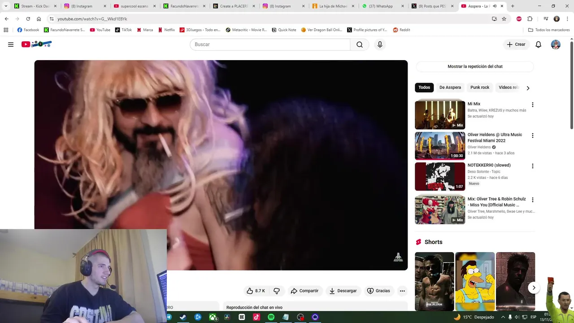Viewport: 574px width, 323px height.
Task: Open a new browser tab
Action: coord(513,6)
